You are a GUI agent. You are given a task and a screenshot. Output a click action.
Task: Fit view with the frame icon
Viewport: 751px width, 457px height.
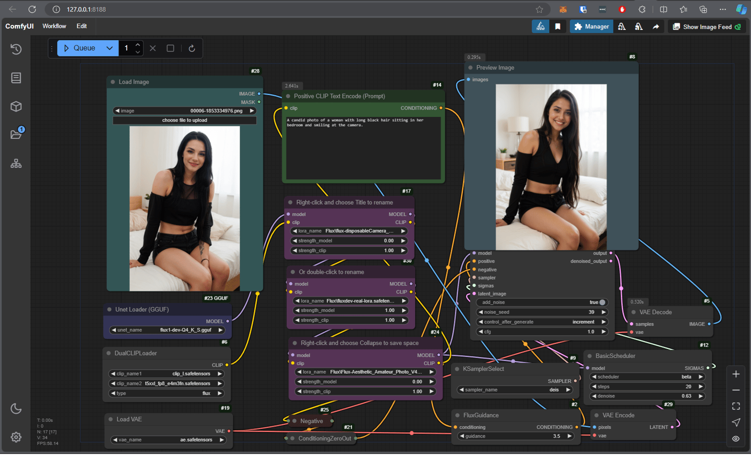736,406
